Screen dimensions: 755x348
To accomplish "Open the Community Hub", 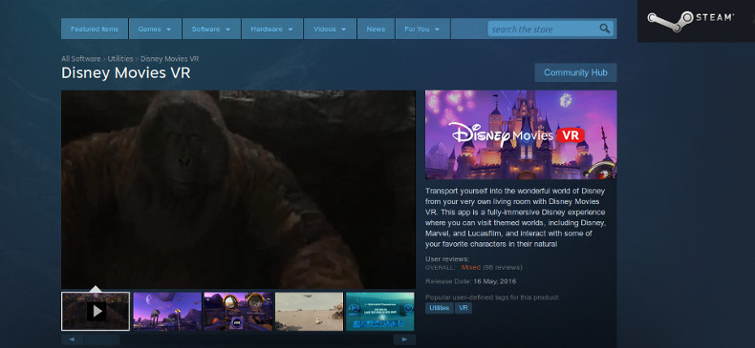I will point(575,72).
